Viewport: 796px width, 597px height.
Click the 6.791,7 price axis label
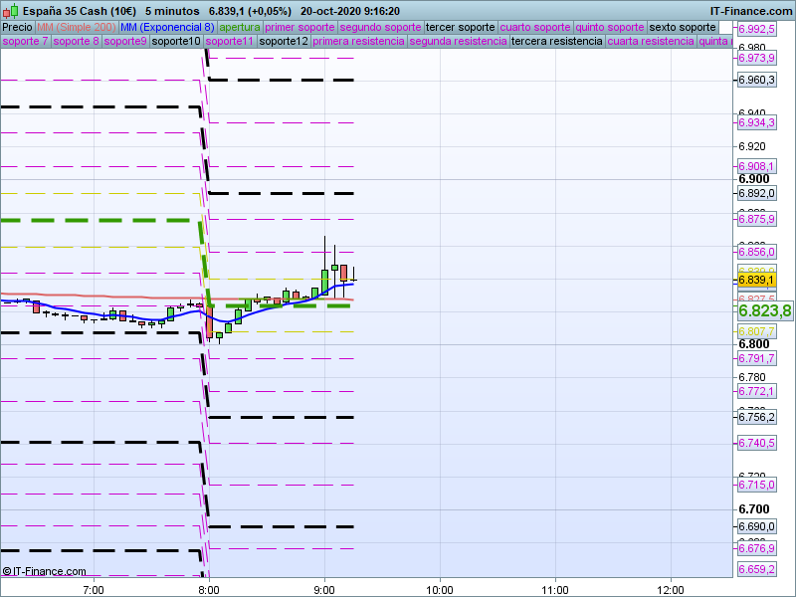756,358
